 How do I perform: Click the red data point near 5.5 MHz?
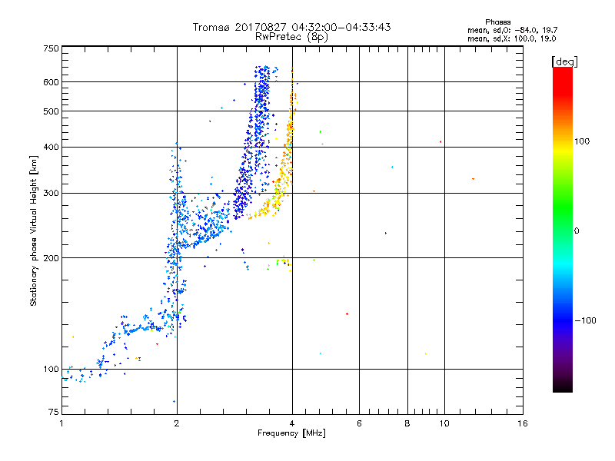[x=347, y=314]
